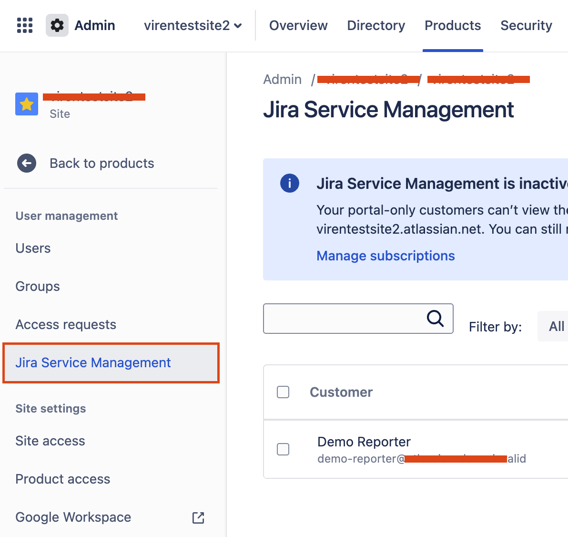Open the Directory tab

tap(376, 25)
